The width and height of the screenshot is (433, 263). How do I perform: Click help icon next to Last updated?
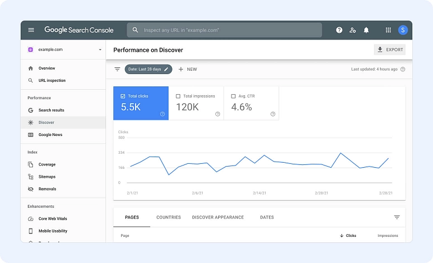403,70
